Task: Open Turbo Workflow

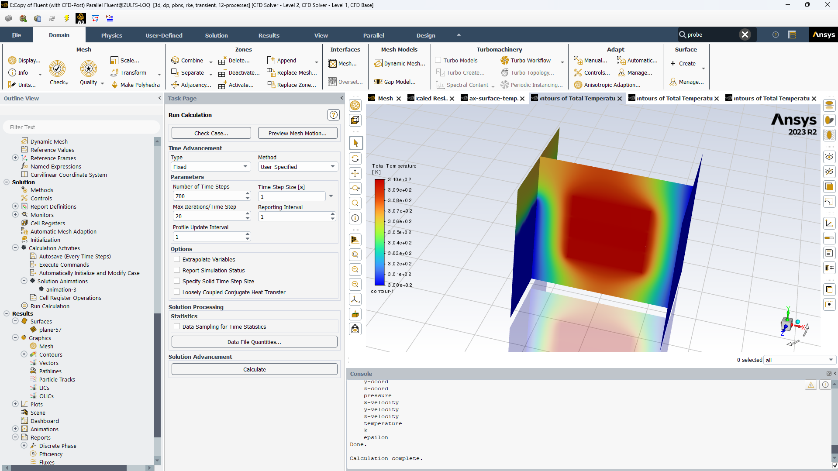Action: (x=526, y=60)
